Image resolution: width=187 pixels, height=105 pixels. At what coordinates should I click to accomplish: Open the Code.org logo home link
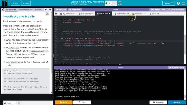click(5, 3)
